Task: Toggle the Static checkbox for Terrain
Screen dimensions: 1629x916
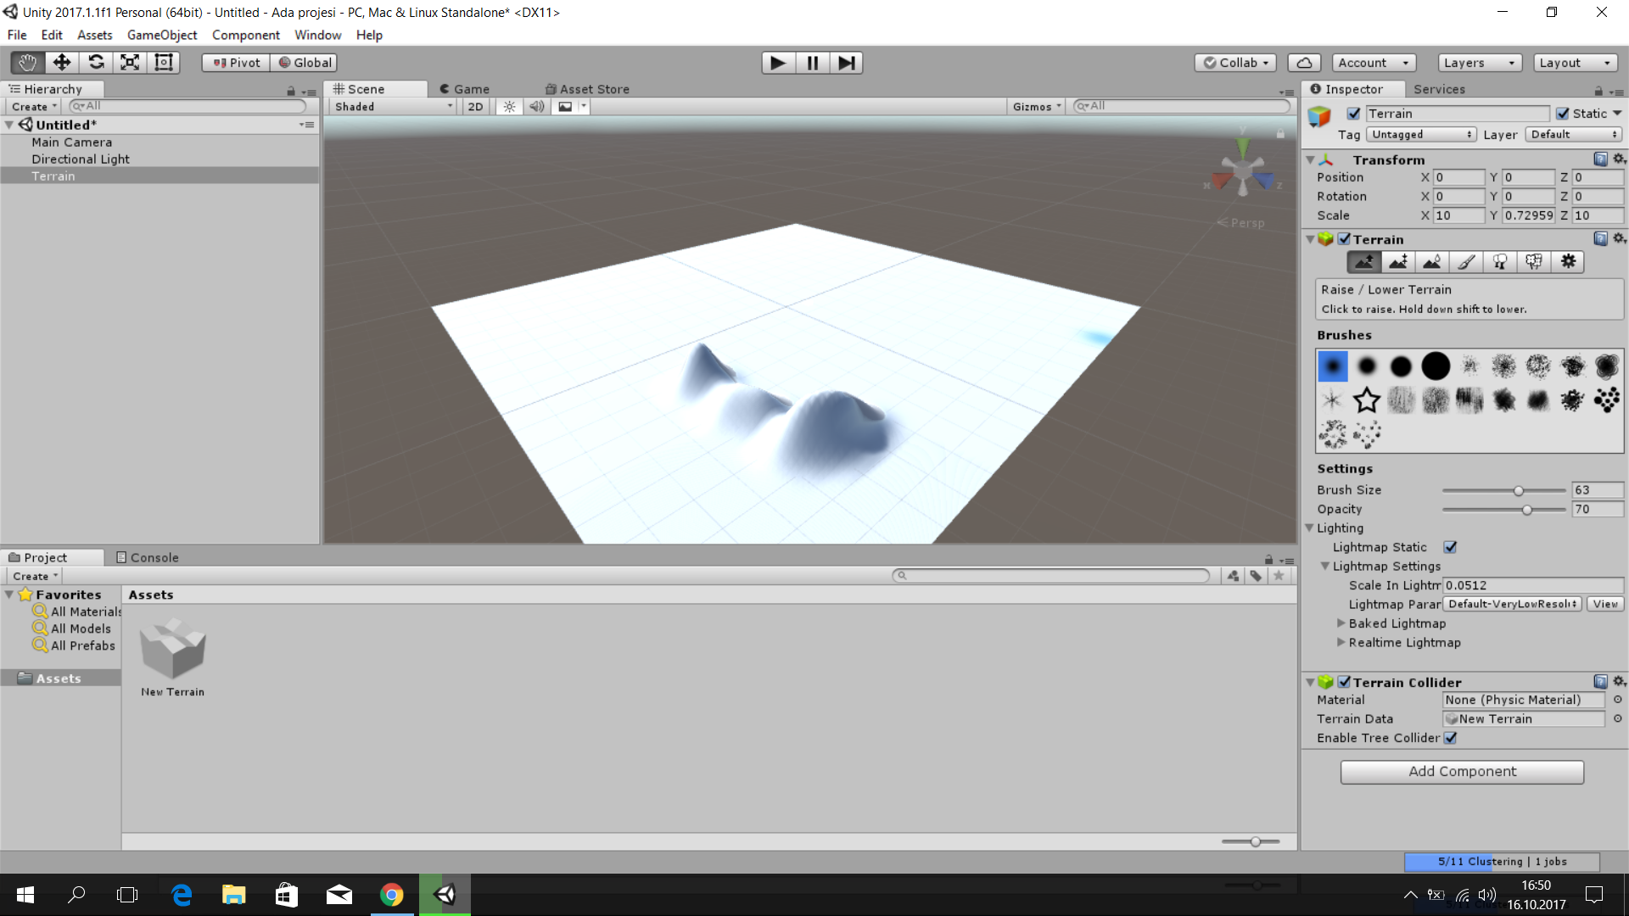Action: (1563, 114)
